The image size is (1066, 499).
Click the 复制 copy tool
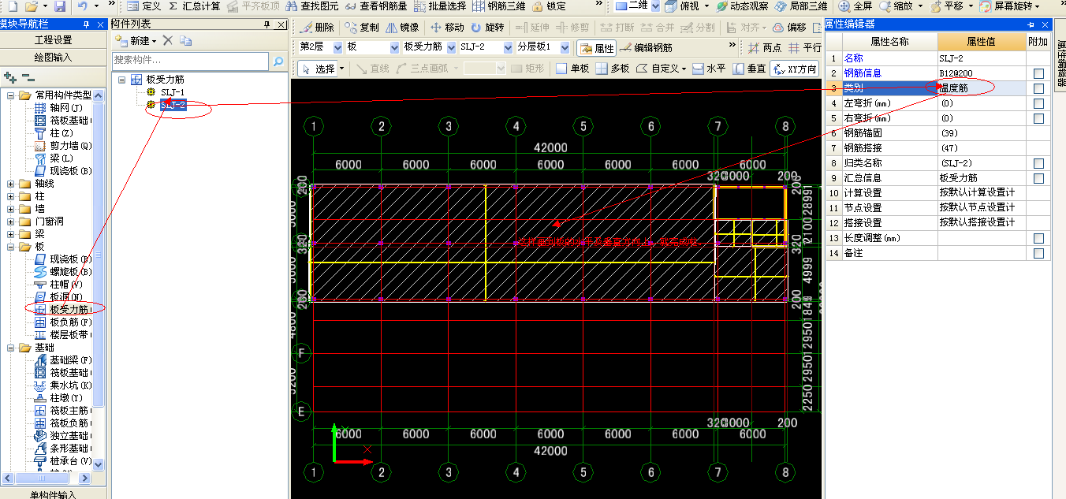[363, 27]
